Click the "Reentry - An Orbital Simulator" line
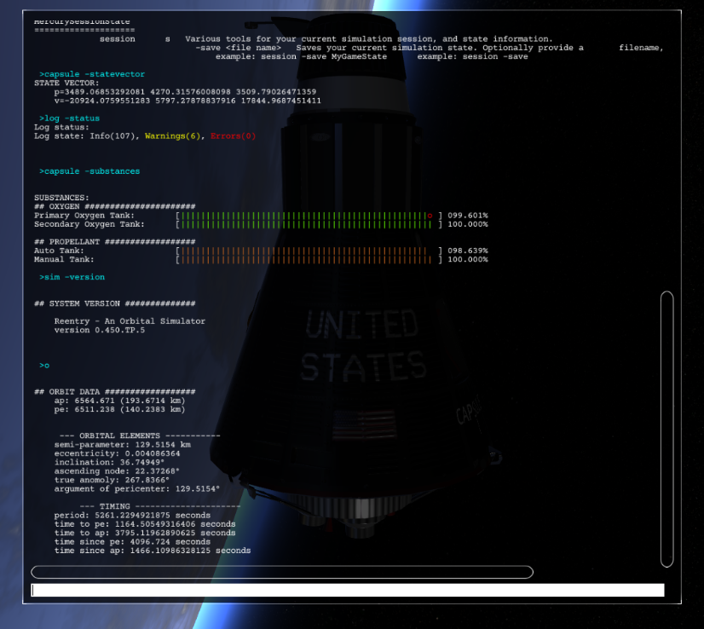The height and width of the screenshot is (629, 704). (x=130, y=321)
